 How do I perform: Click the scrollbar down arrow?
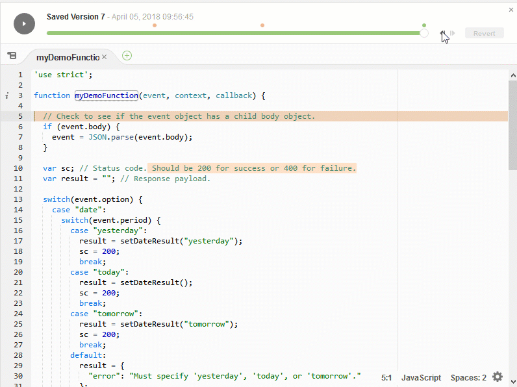pos(512,382)
